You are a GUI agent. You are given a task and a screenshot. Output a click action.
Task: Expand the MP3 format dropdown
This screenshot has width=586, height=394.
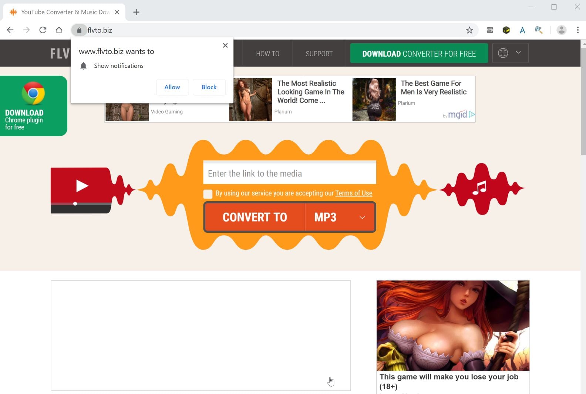tap(340, 217)
